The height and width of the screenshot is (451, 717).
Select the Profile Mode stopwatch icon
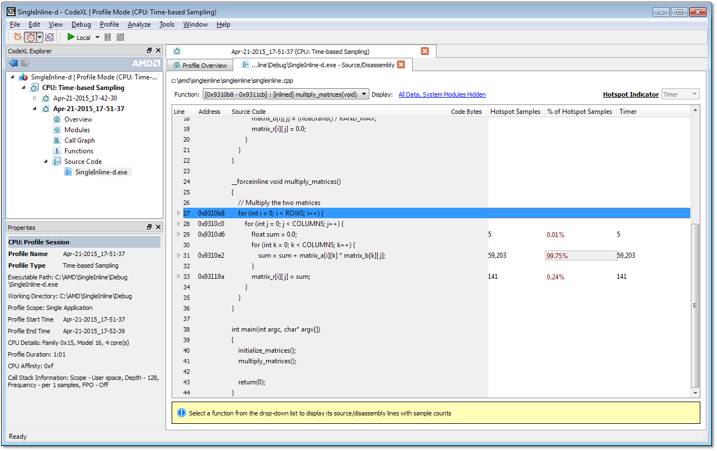coord(31,37)
